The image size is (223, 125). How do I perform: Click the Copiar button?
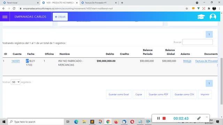click(x=139, y=94)
